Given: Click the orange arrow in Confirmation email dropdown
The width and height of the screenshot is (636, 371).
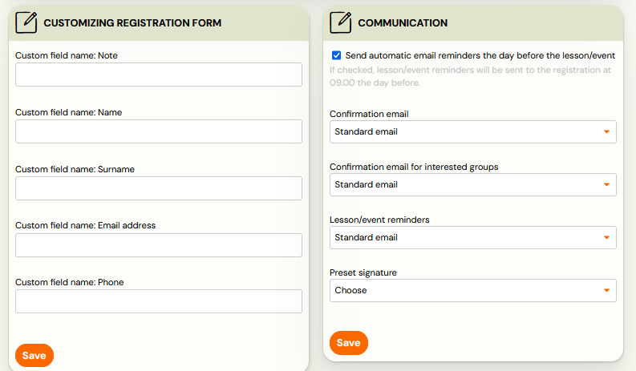Looking at the screenshot, I should (x=606, y=131).
